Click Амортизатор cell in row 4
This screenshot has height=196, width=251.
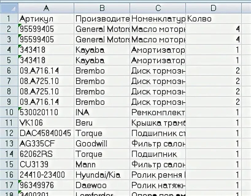pos(158,50)
